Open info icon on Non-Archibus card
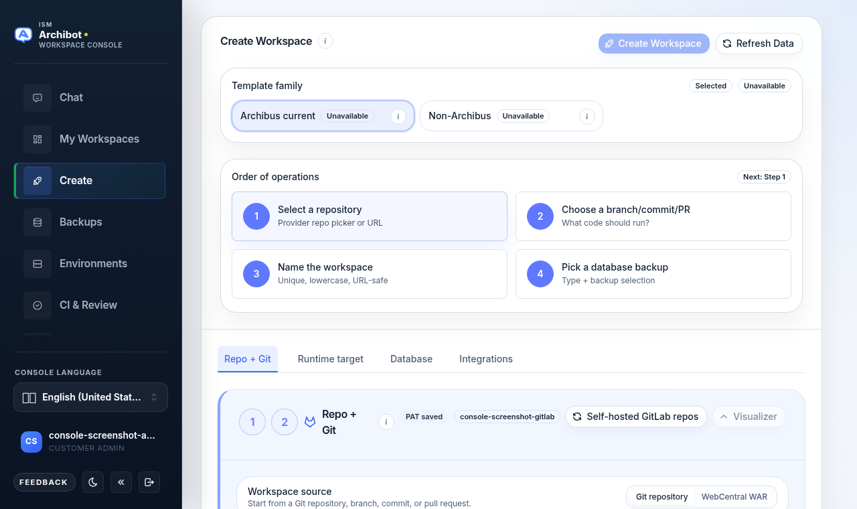This screenshot has width=857, height=509. tap(587, 117)
